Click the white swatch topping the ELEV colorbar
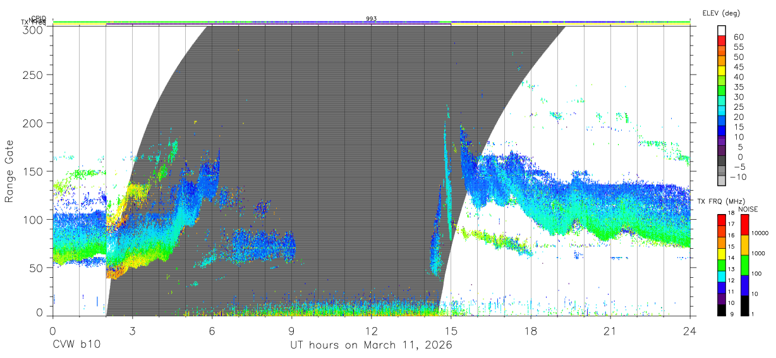Viewport: 776px width, 358px height. (x=723, y=30)
